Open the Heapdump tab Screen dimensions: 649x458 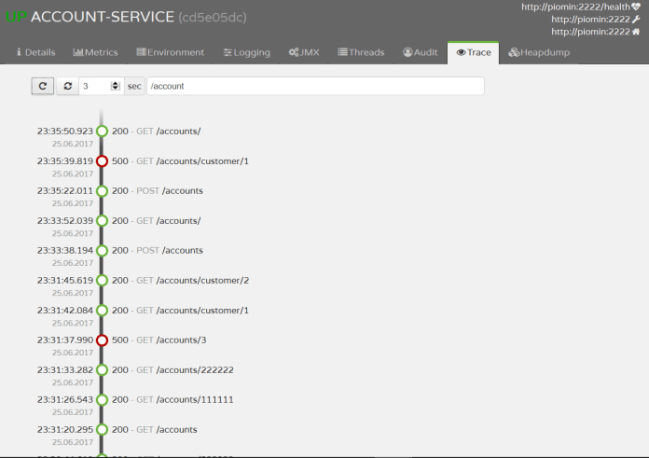539,52
